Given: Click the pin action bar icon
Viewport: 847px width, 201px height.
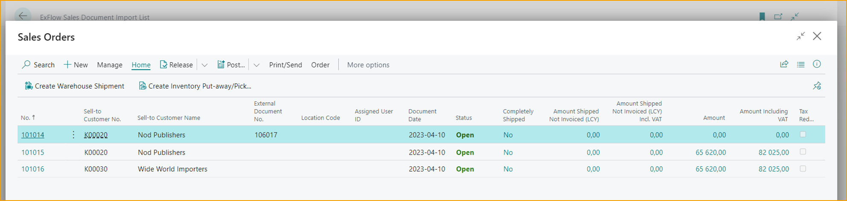Looking at the screenshot, I should (x=817, y=86).
